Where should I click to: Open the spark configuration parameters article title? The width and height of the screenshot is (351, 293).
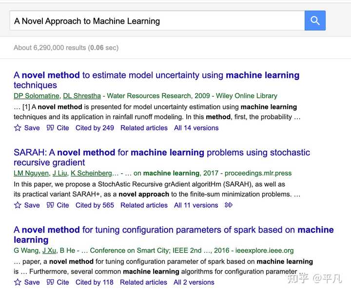point(174,235)
